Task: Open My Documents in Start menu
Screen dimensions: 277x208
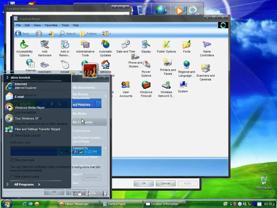Action: [84, 87]
